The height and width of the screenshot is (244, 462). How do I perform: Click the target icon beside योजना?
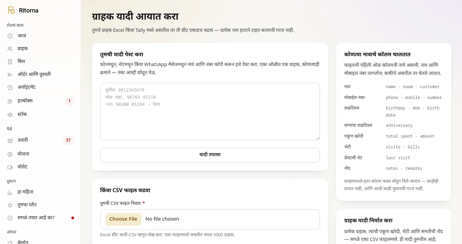[10, 154]
